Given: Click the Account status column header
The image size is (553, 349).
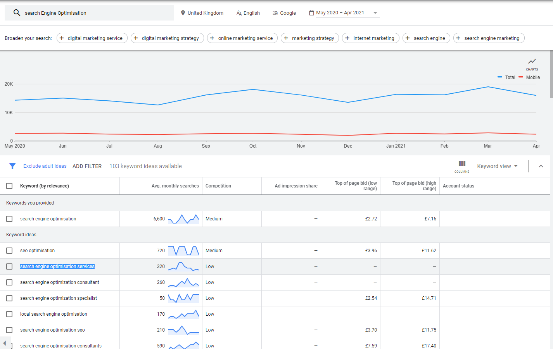Looking at the screenshot, I should pos(458,186).
